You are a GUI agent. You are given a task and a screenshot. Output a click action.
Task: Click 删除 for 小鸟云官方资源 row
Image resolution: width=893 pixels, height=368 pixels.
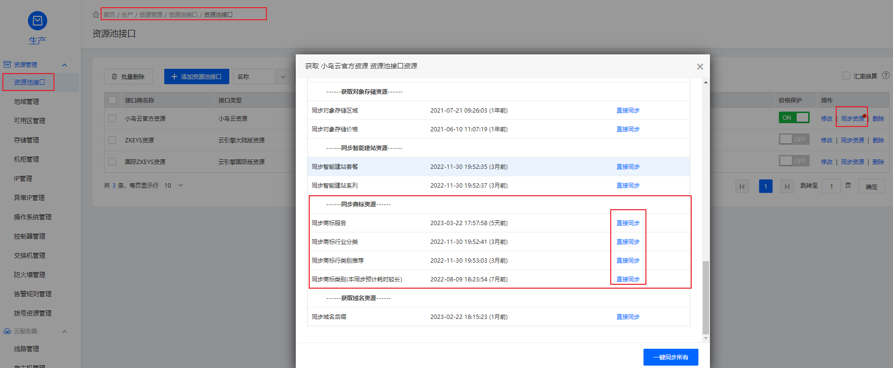click(878, 119)
